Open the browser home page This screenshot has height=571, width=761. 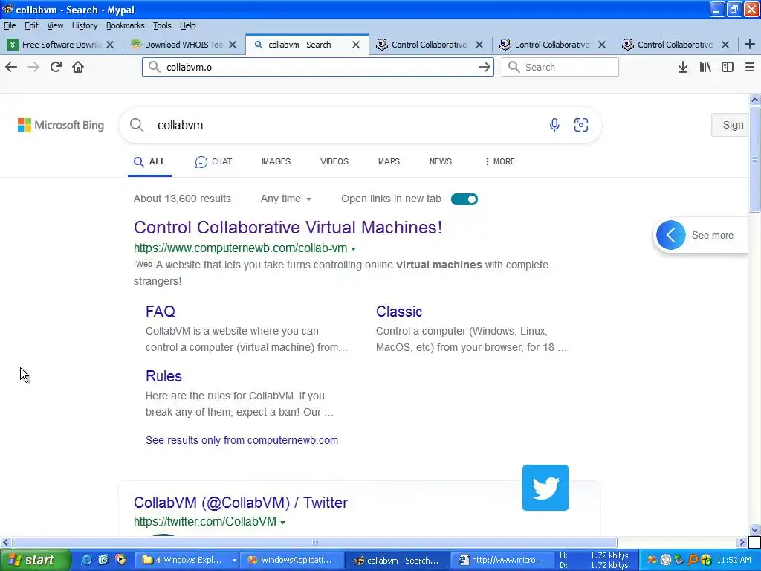pos(78,67)
